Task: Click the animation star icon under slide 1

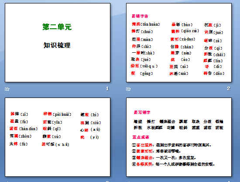Action: (7, 89)
